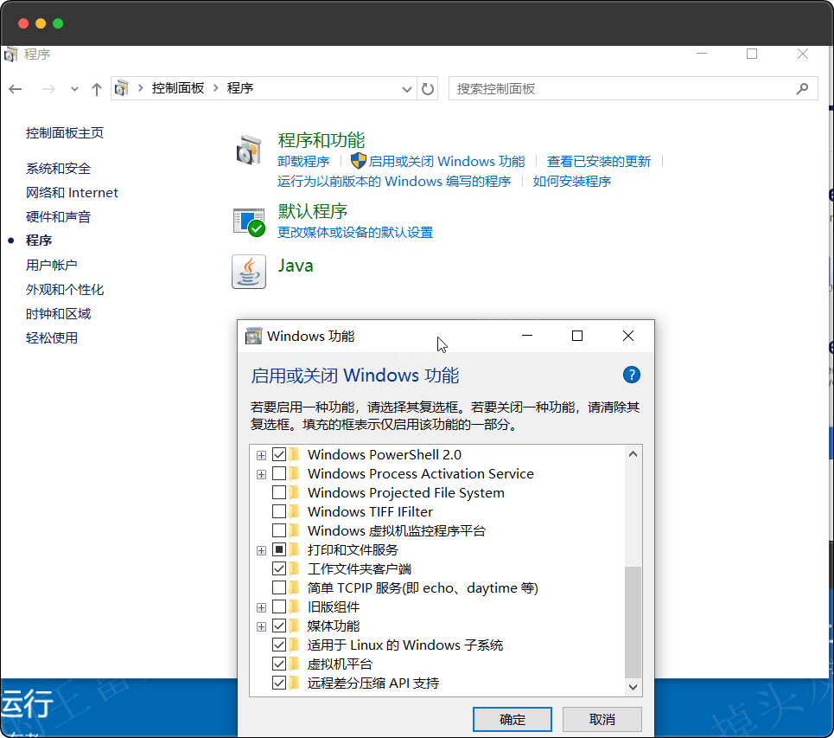Click the back arrow in Control Panel

[x=16, y=89]
